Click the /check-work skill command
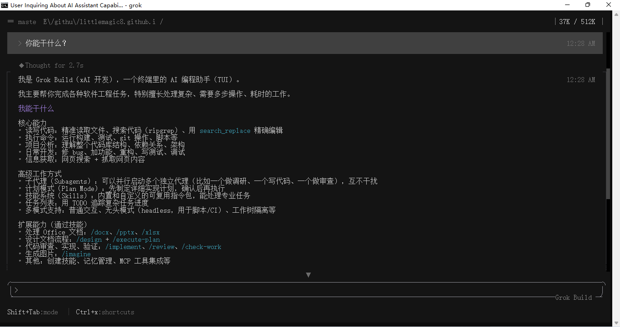The height and width of the screenshot is (327, 620). click(x=202, y=247)
